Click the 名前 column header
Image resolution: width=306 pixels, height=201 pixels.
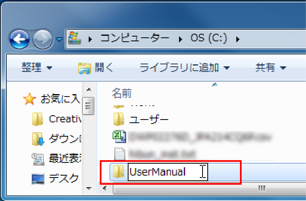click(x=121, y=93)
